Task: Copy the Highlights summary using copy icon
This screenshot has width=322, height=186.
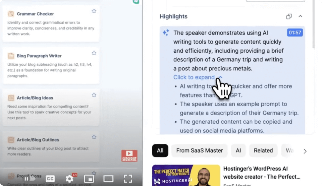Action: click(x=289, y=16)
